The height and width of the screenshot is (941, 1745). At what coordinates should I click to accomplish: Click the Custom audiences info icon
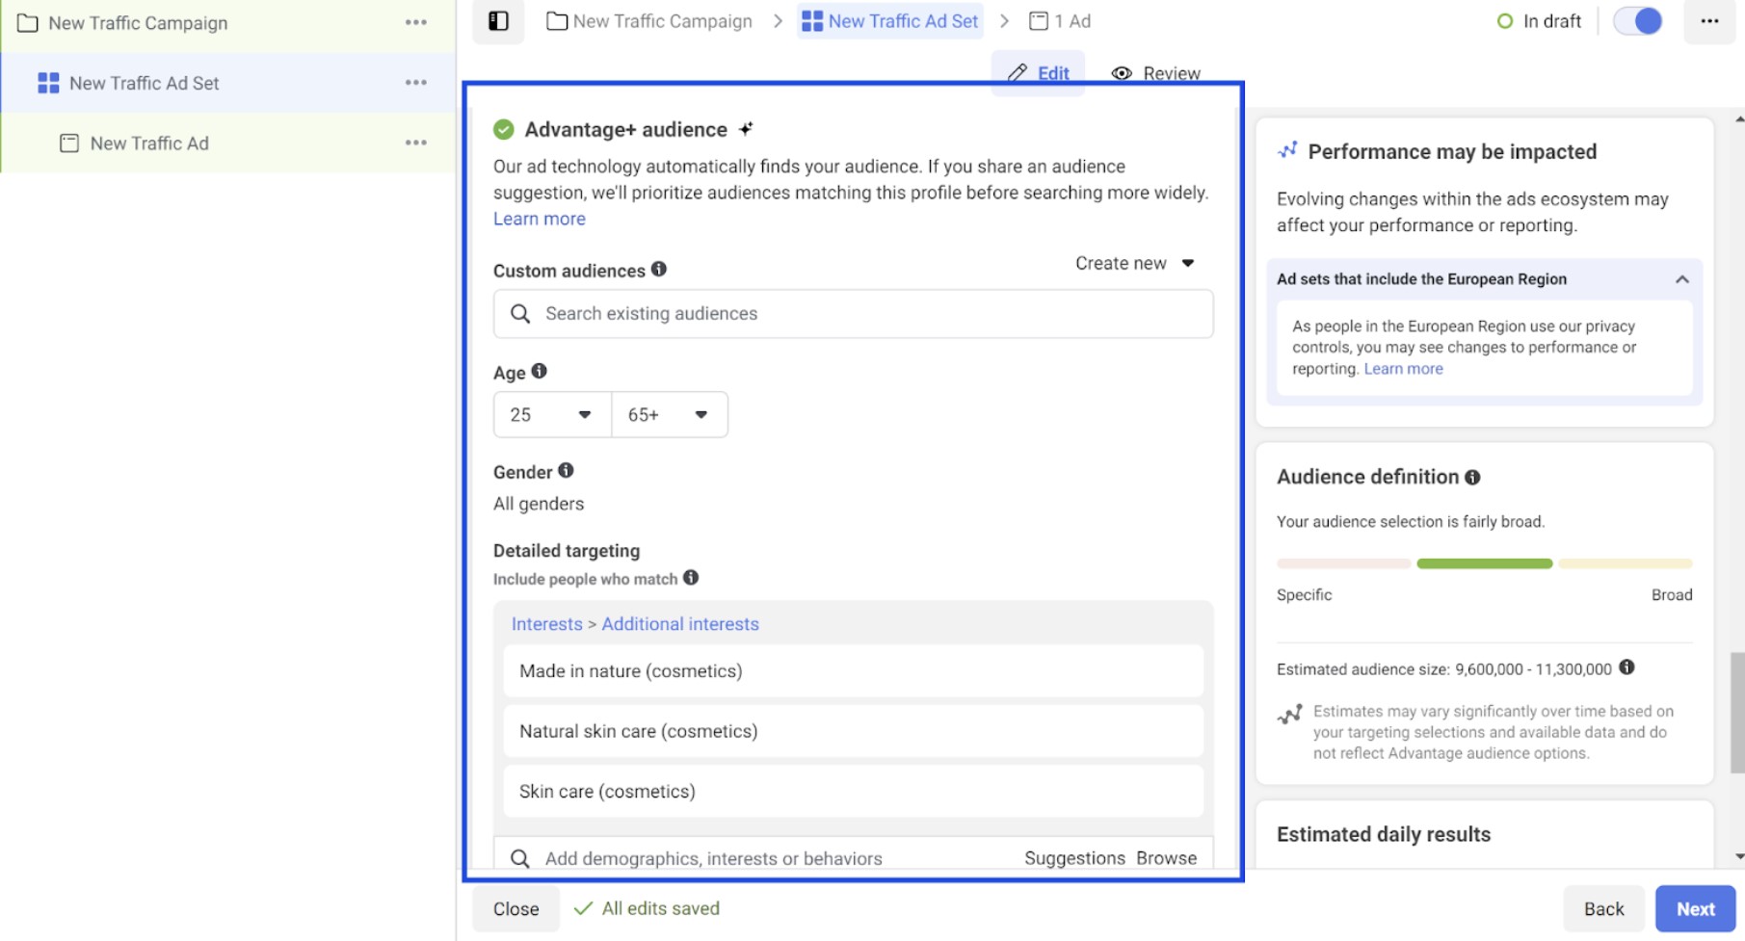pyautogui.click(x=658, y=270)
